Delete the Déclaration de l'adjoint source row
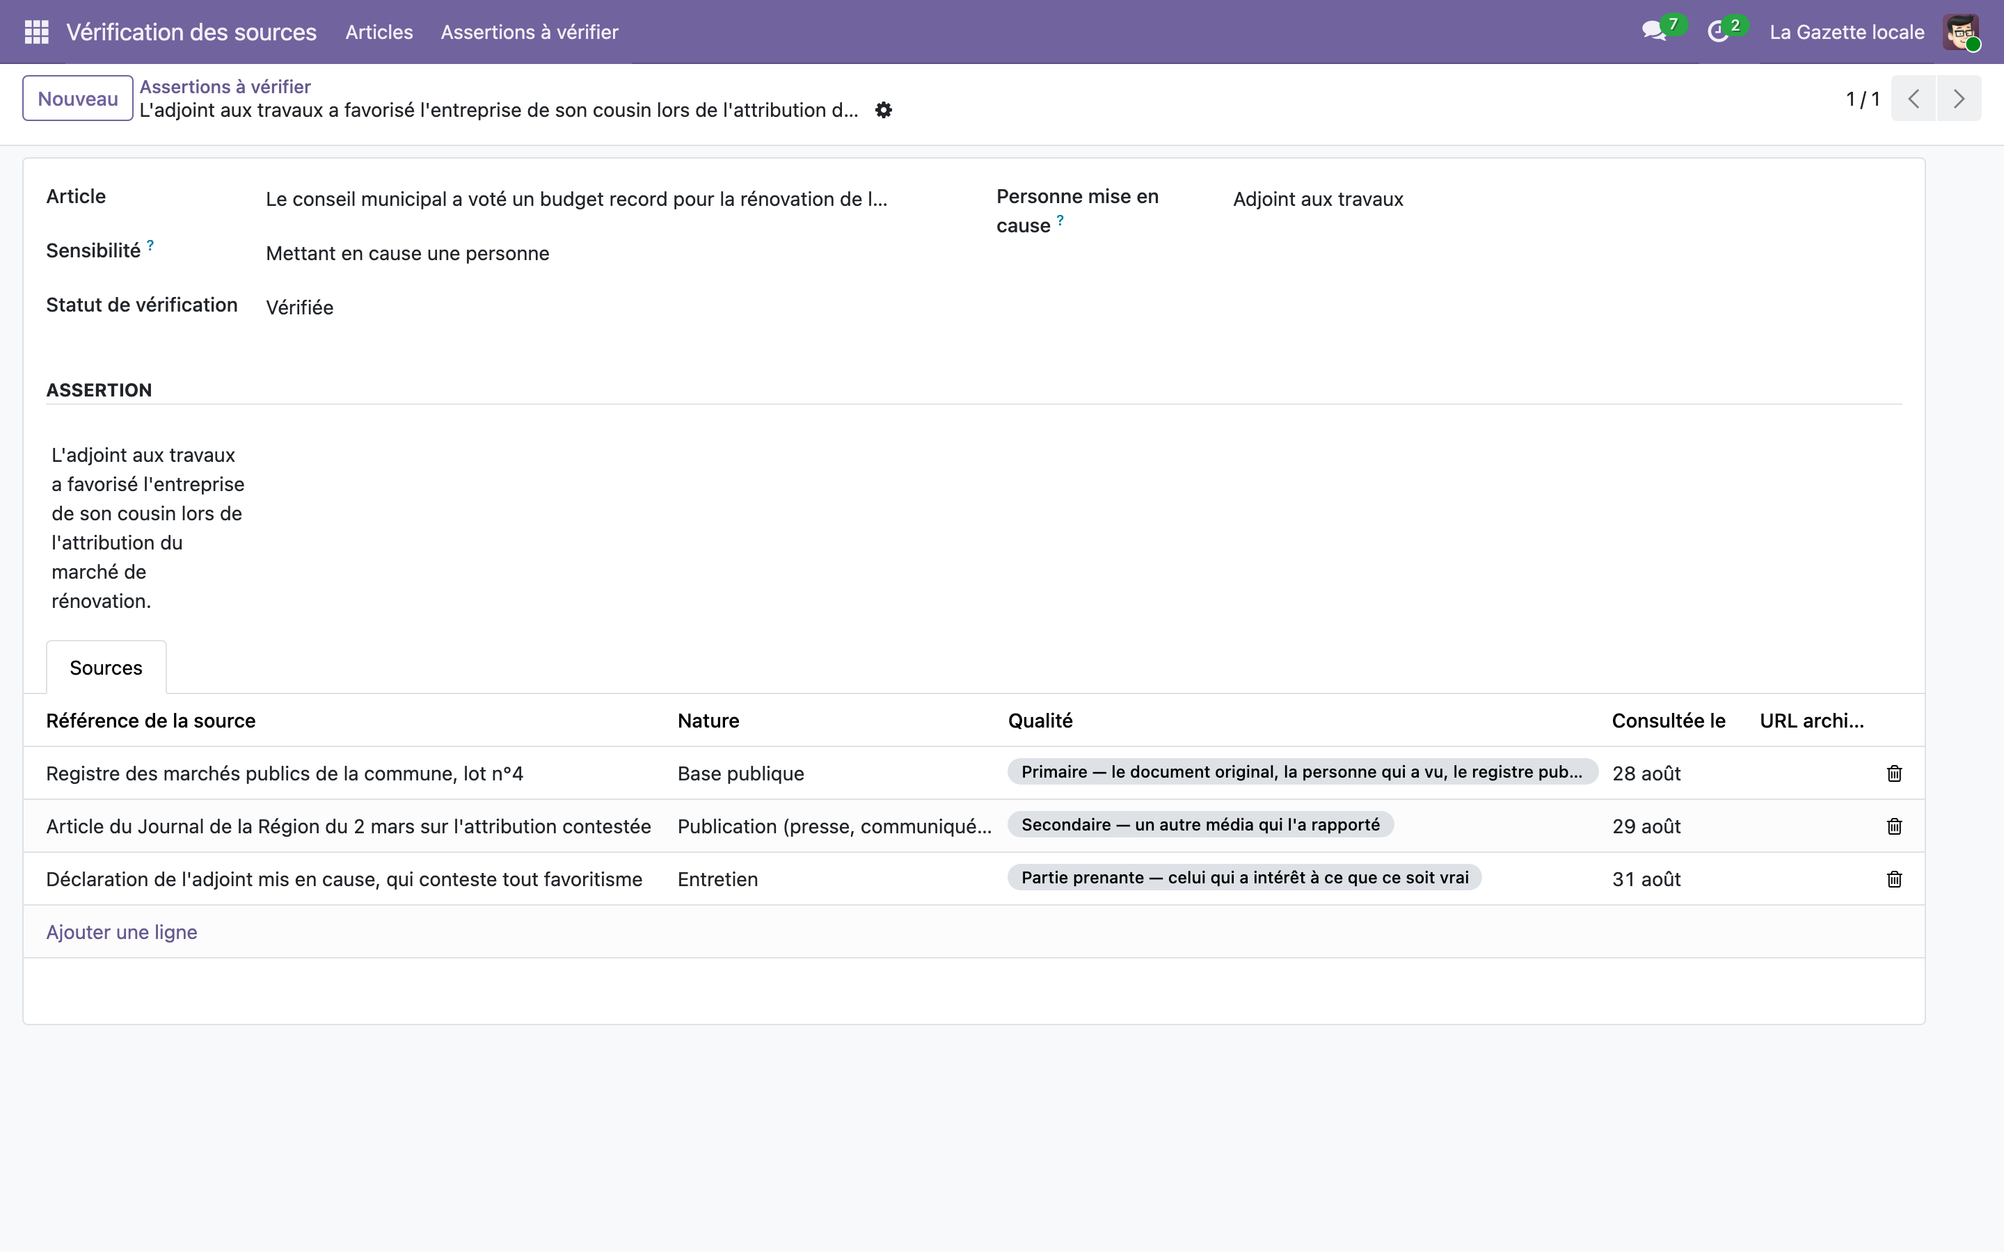Image resolution: width=2004 pixels, height=1252 pixels. click(1894, 879)
